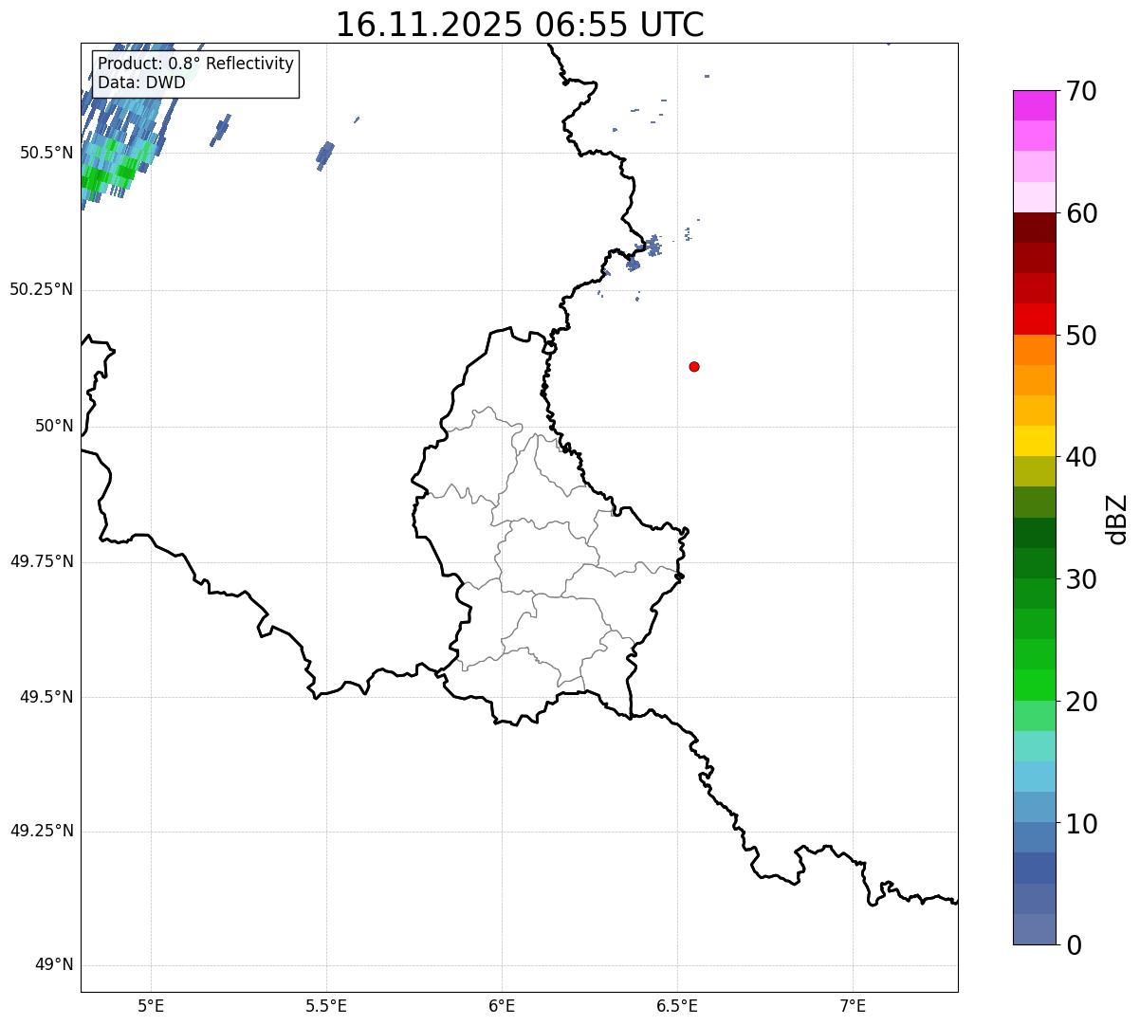This screenshot has width=1140, height=1025.
Task: Click the 50°N latitude label
Action: tap(54, 426)
